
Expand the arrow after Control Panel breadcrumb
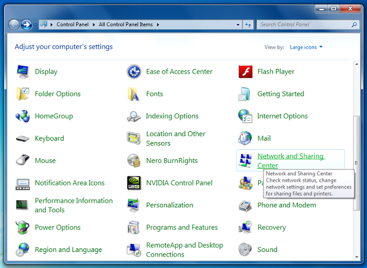(93, 24)
